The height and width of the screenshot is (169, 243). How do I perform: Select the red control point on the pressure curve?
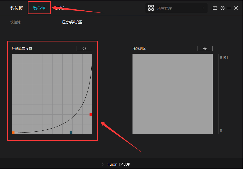pyautogui.click(x=91, y=114)
